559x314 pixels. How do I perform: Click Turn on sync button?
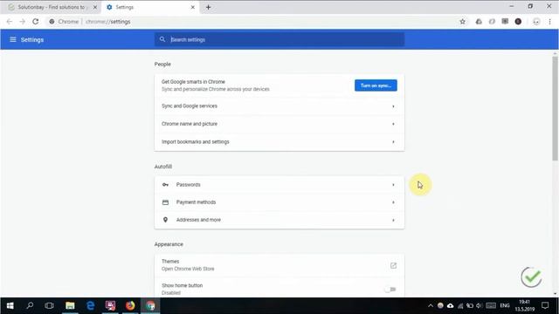tap(376, 85)
